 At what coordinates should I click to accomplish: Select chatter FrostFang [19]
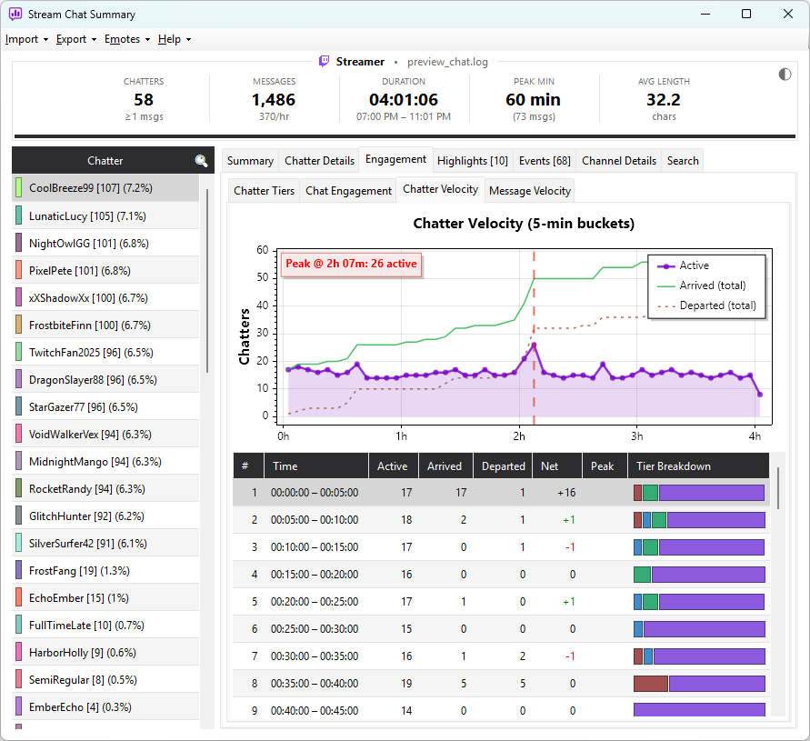coord(105,570)
